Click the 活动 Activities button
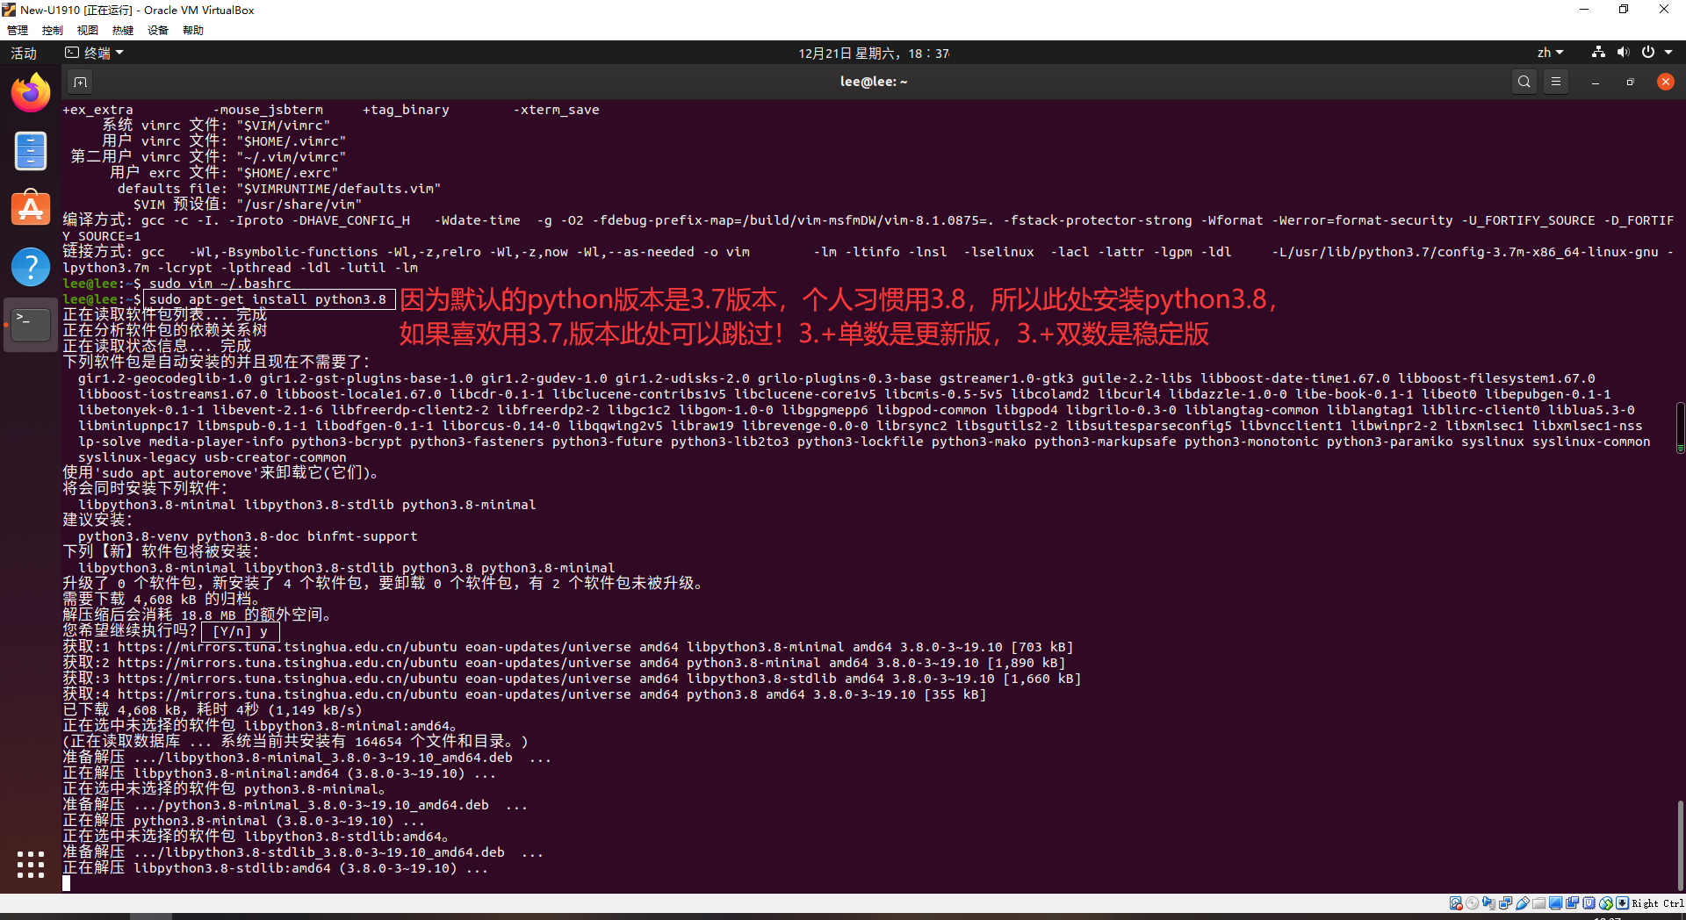 24,53
